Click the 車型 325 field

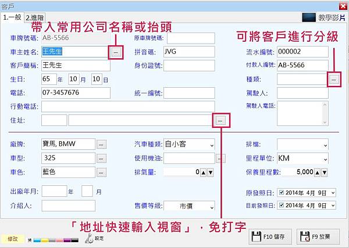coord(68,158)
